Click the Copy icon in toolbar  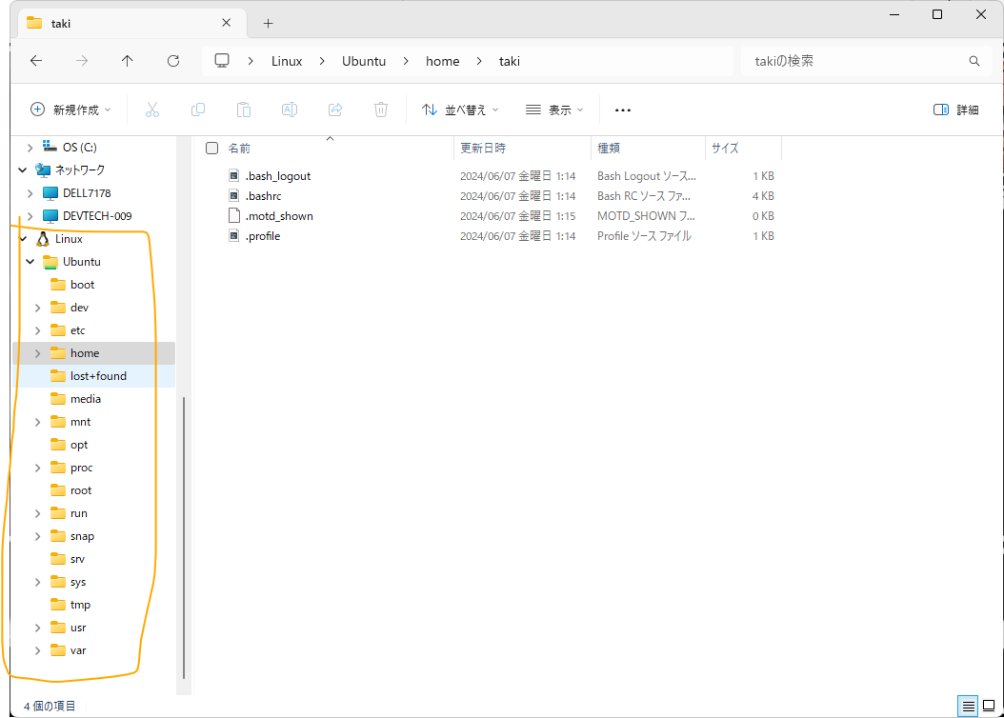(198, 110)
